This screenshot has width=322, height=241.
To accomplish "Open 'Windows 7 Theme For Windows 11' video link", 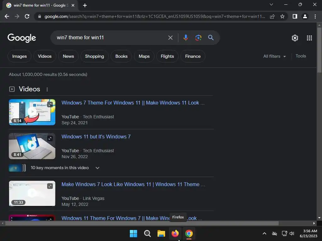I will pos(133,103).
